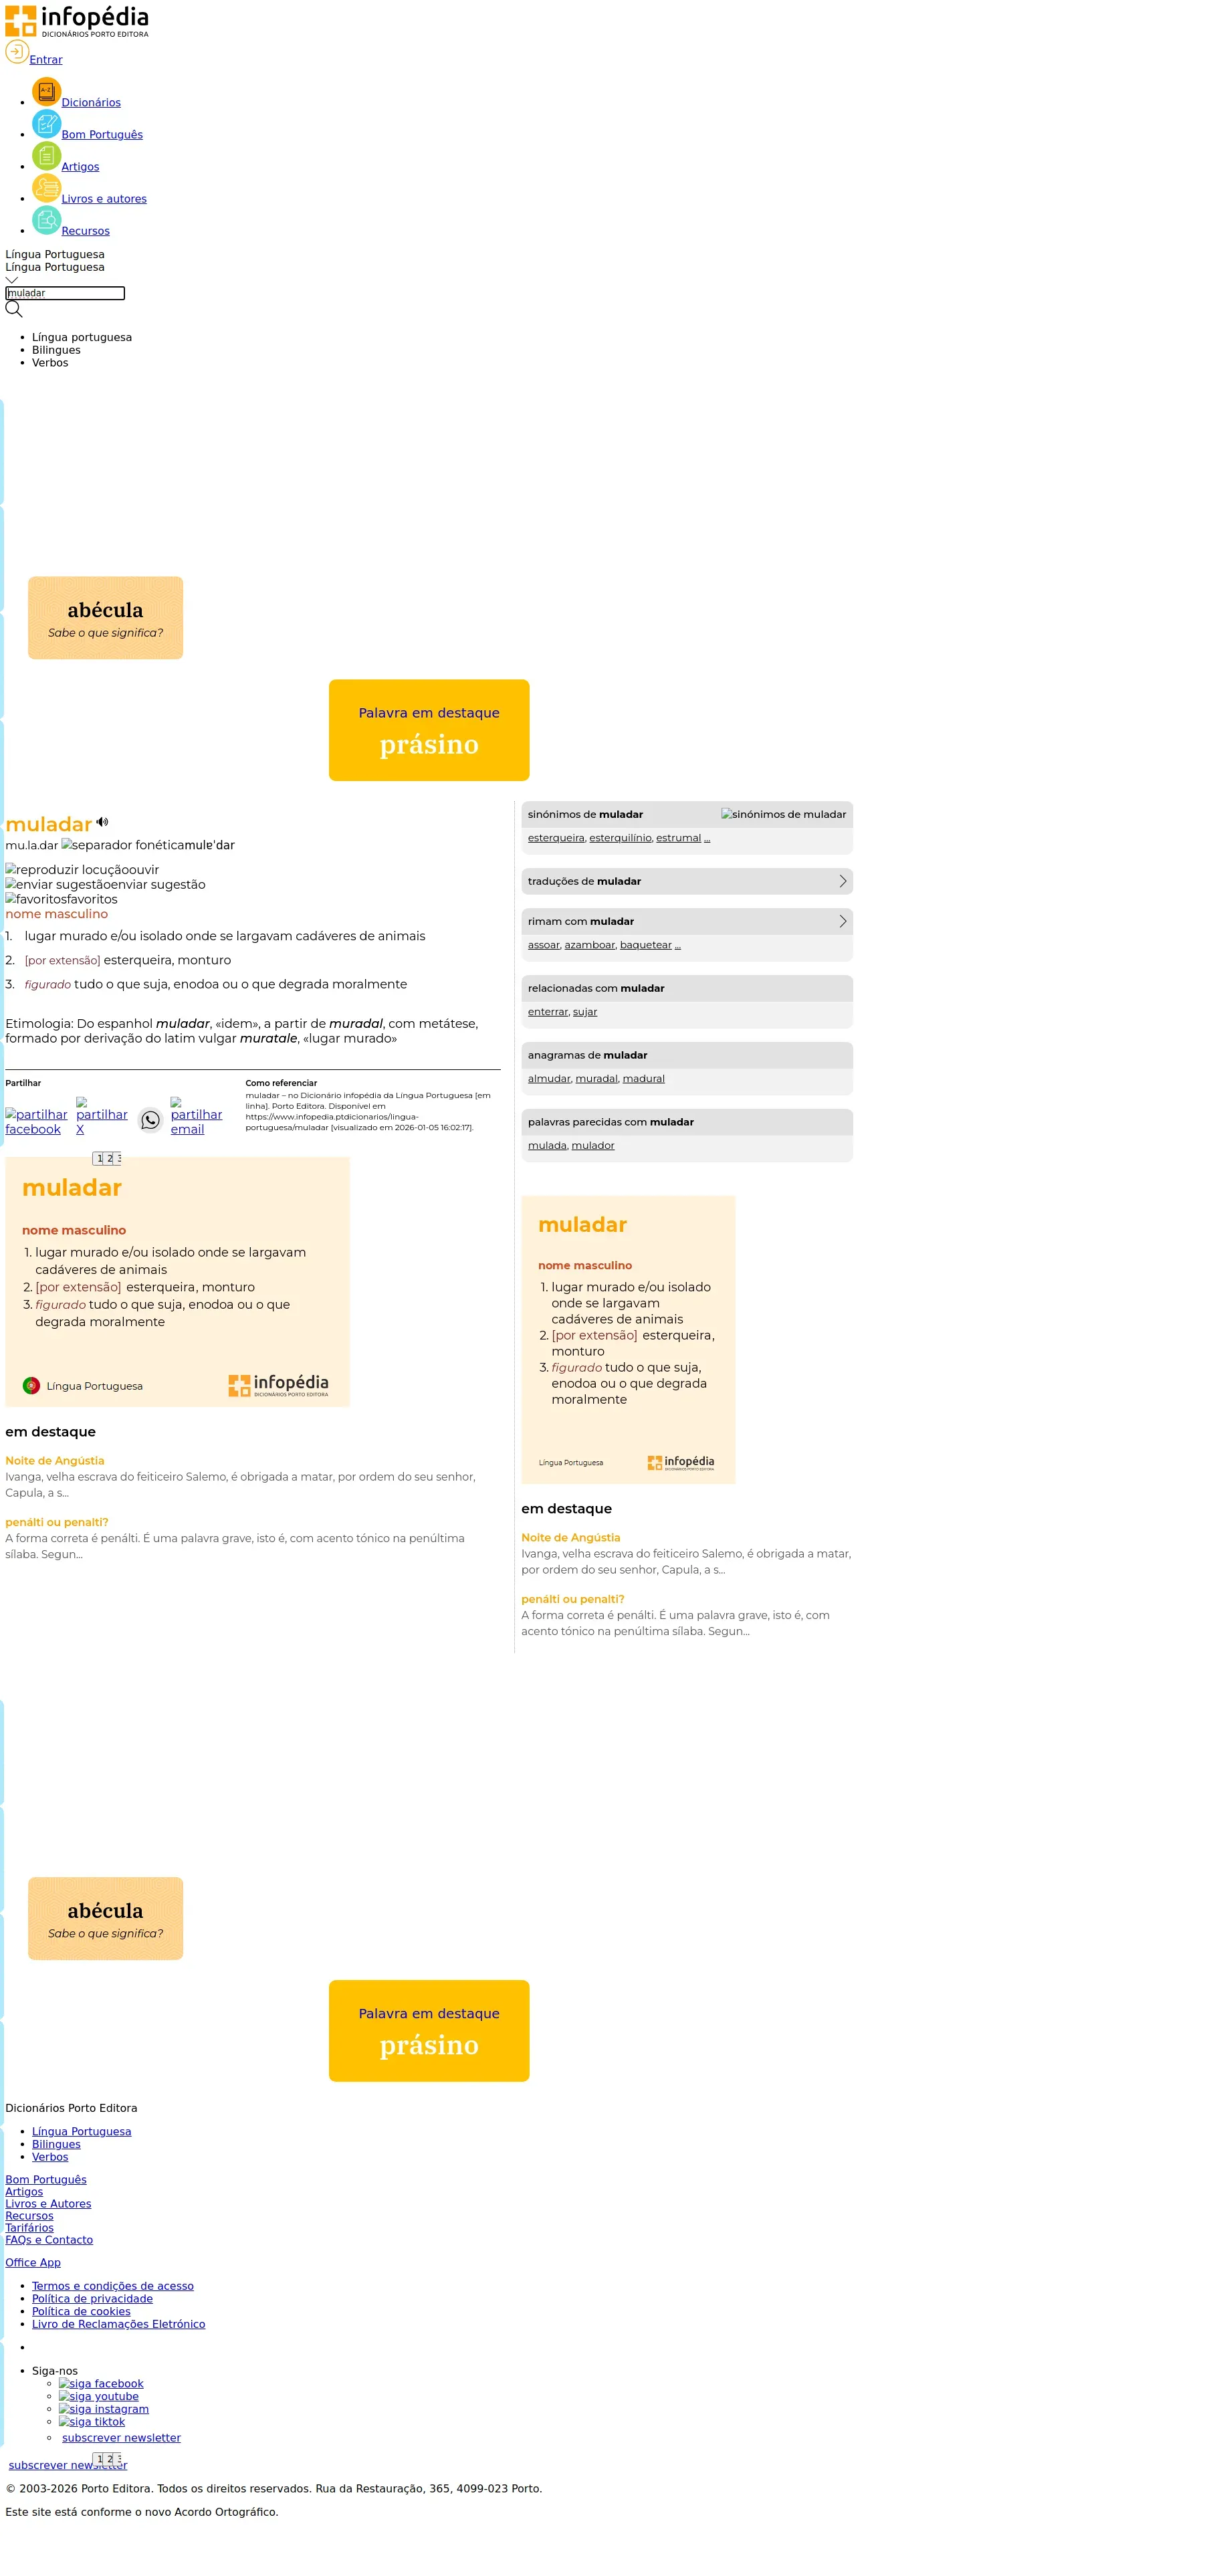
Task: Open the Palavra em destaque prásino card near the footer
Action: coord(429,2031)
